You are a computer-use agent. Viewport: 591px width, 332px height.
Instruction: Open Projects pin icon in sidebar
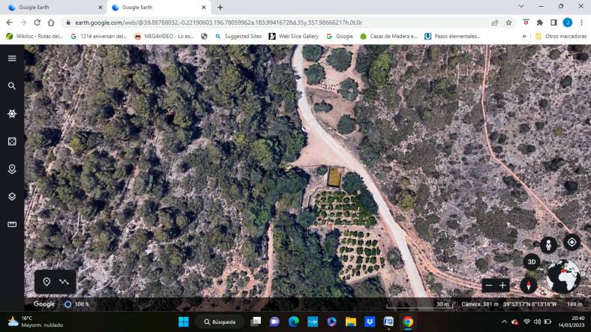click(12, 169)
